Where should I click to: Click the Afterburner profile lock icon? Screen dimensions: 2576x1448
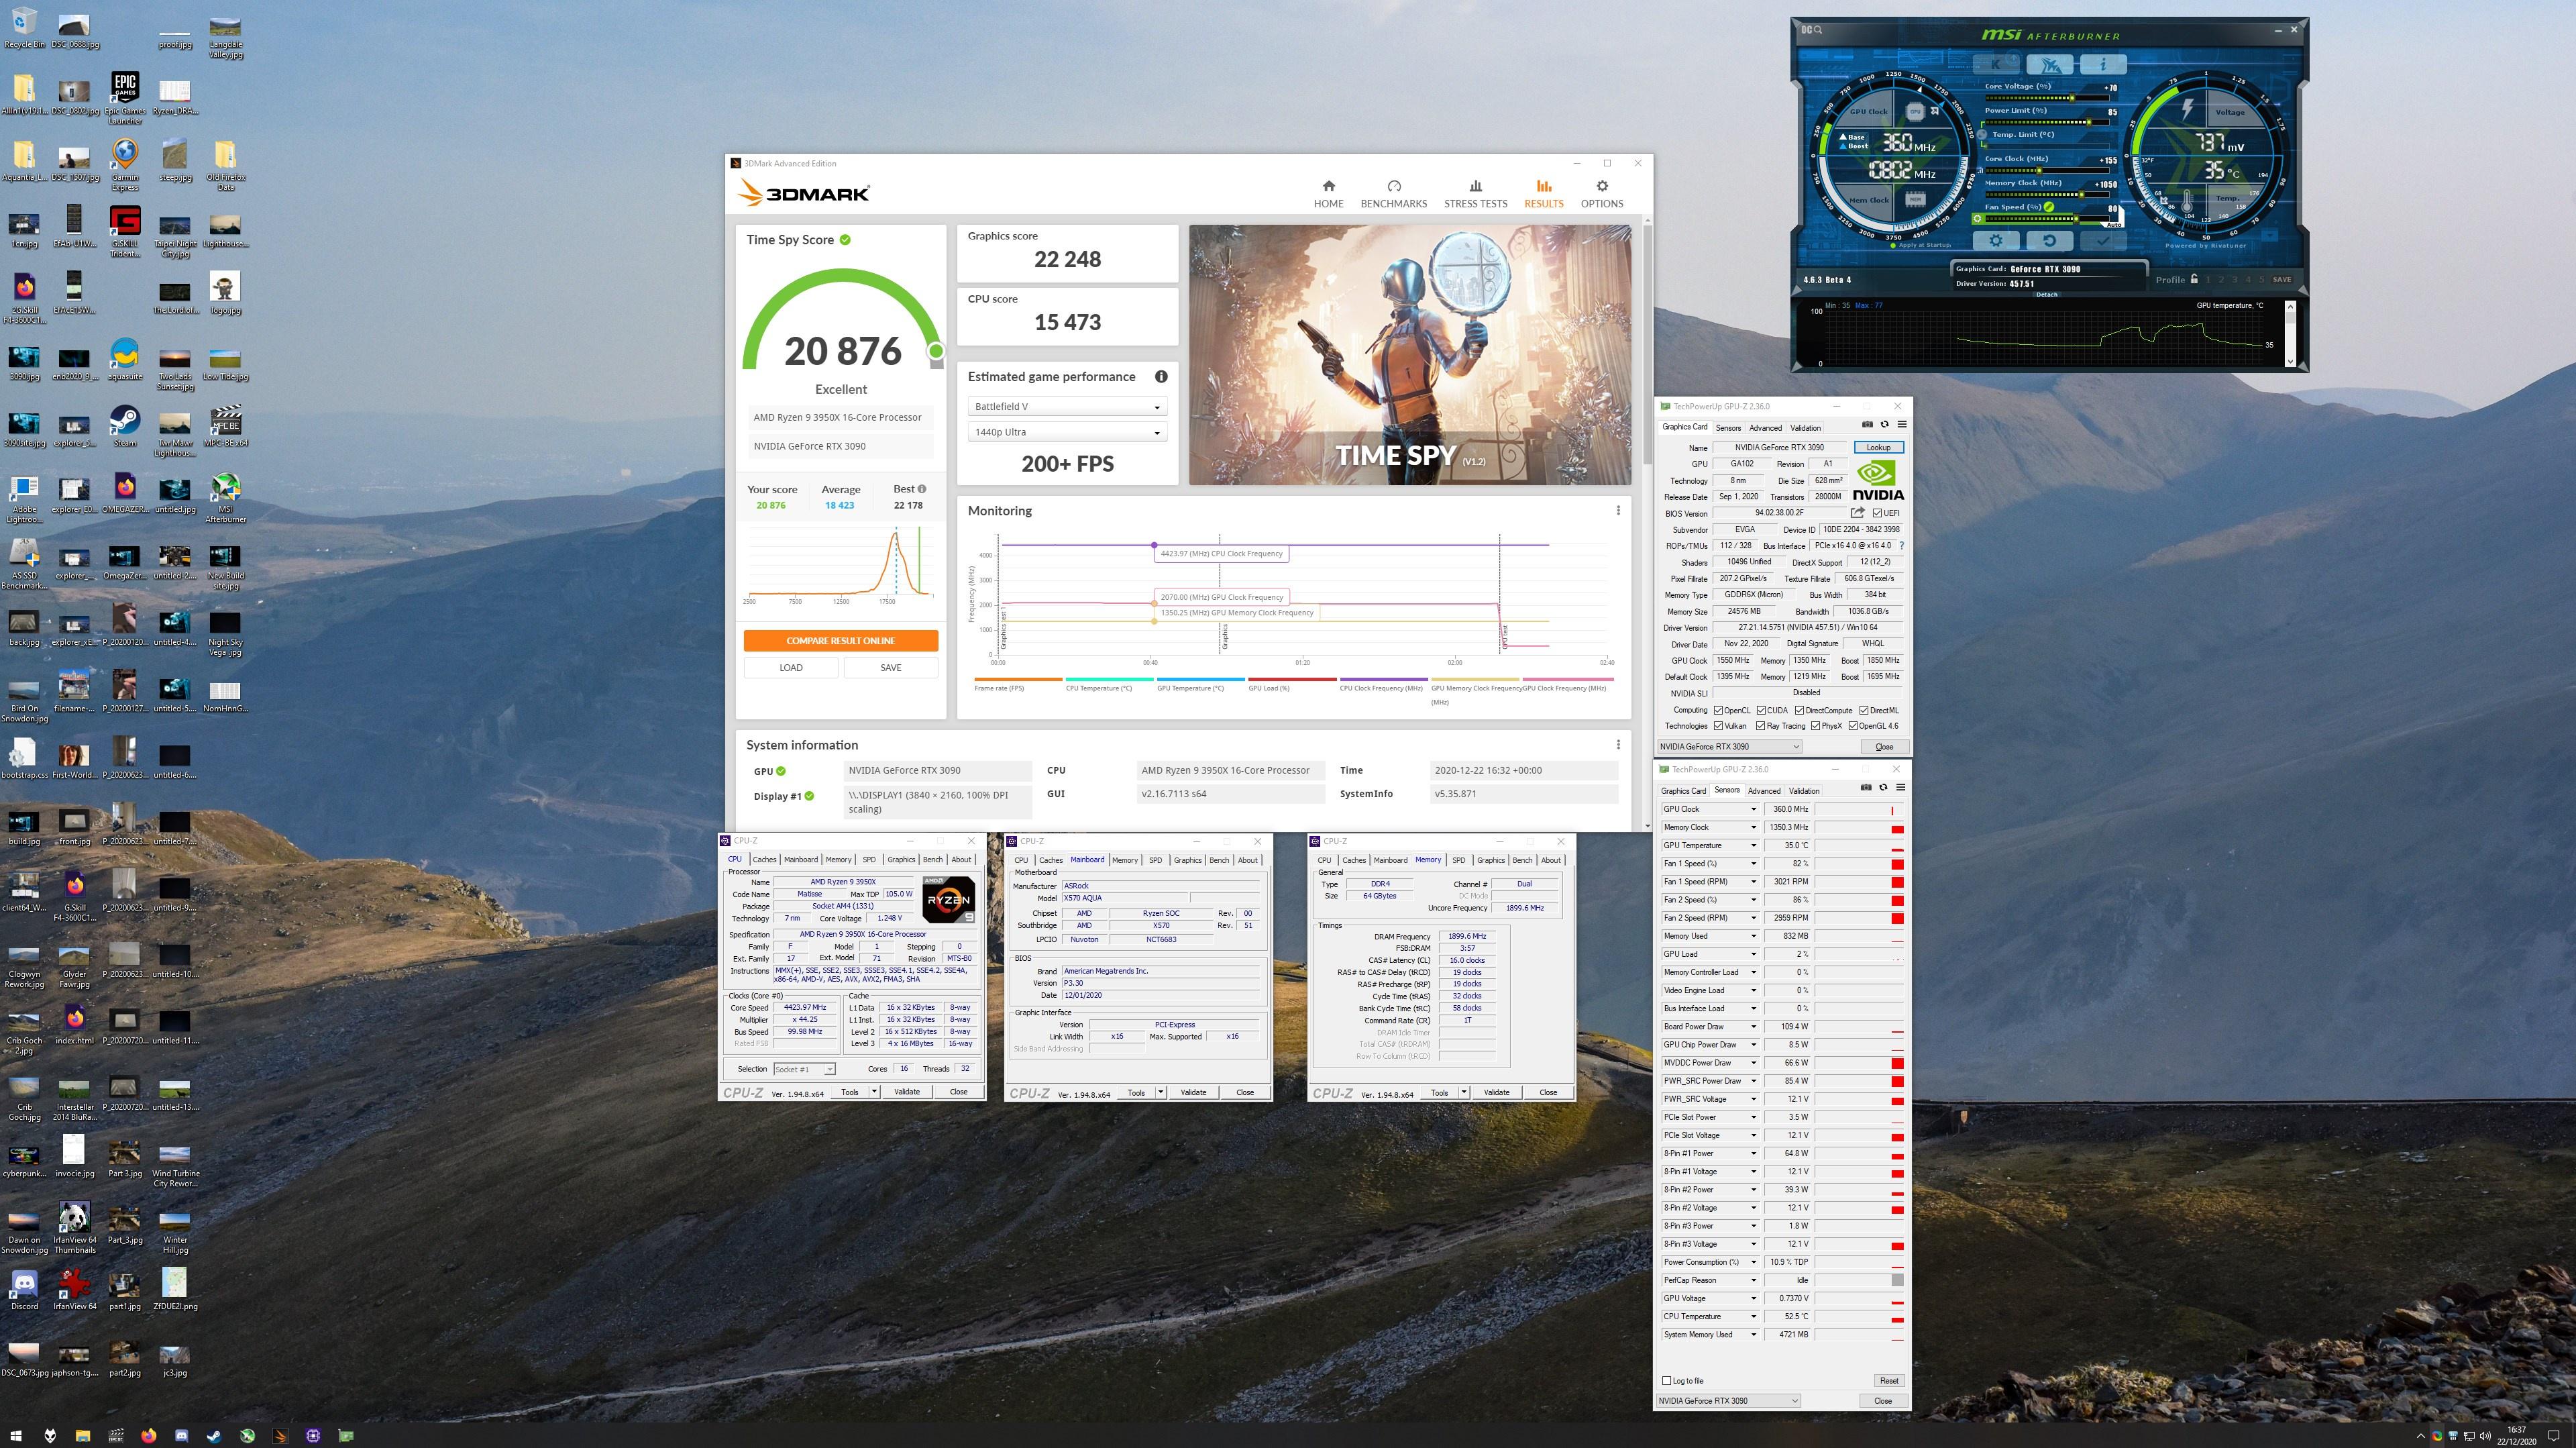(x=2194, y=279)
